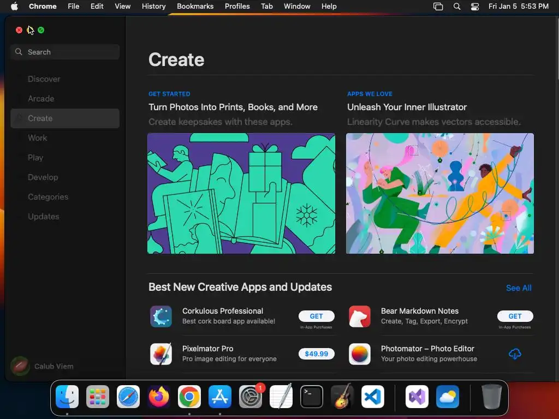Open the Edit menu
Screen dimensions: 559x419
(97, 7)
